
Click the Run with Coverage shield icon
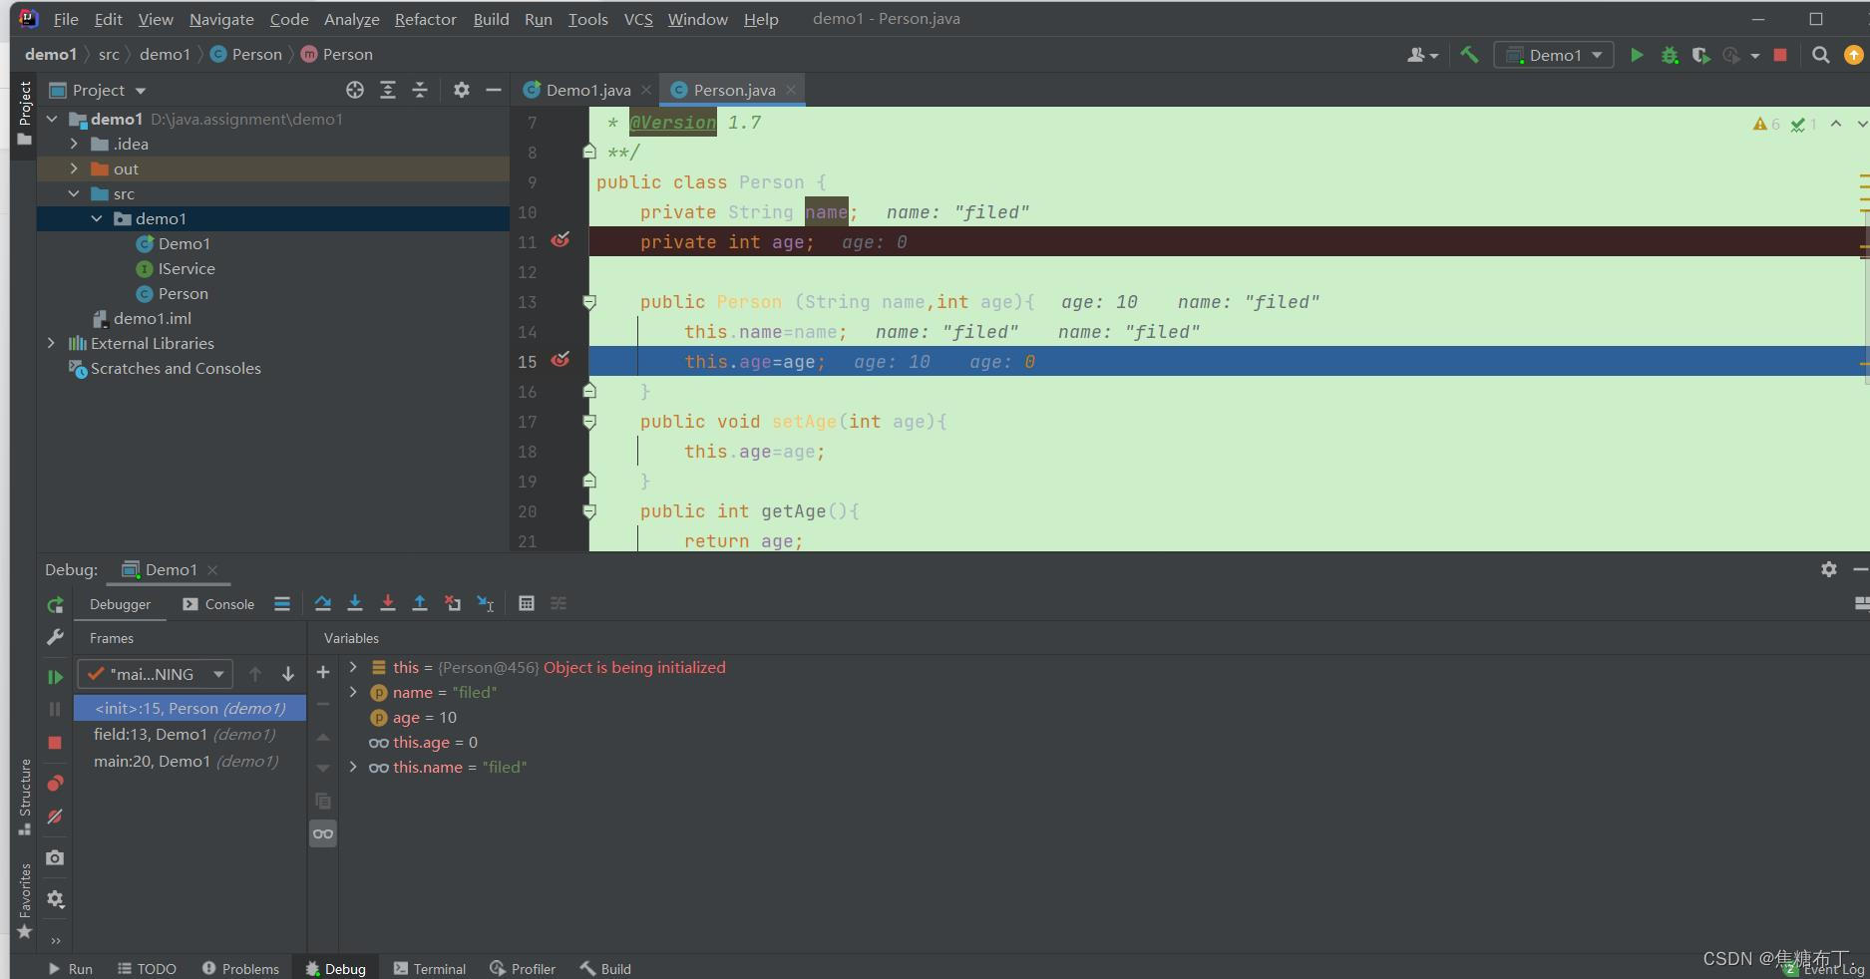[1701, 55]
